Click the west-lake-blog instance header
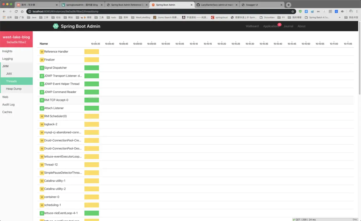 tap(16, 39)
